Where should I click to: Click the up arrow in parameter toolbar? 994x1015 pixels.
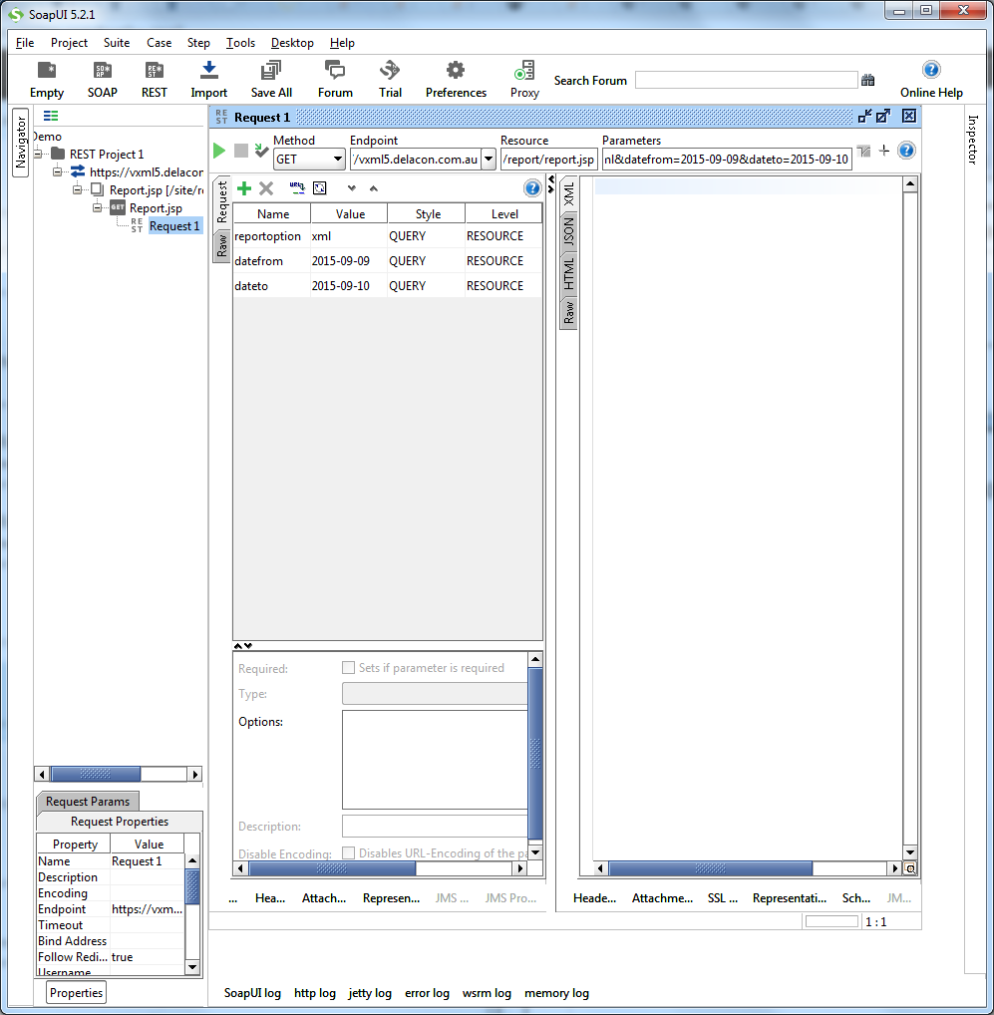(x=374, y=188)
